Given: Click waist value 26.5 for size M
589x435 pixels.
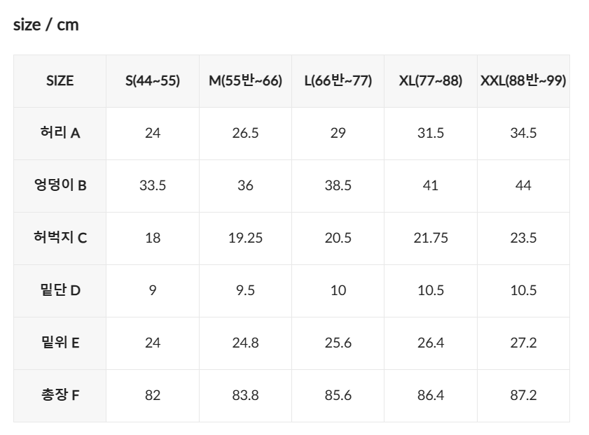Looking at the screenshot, I should [245, 133].
